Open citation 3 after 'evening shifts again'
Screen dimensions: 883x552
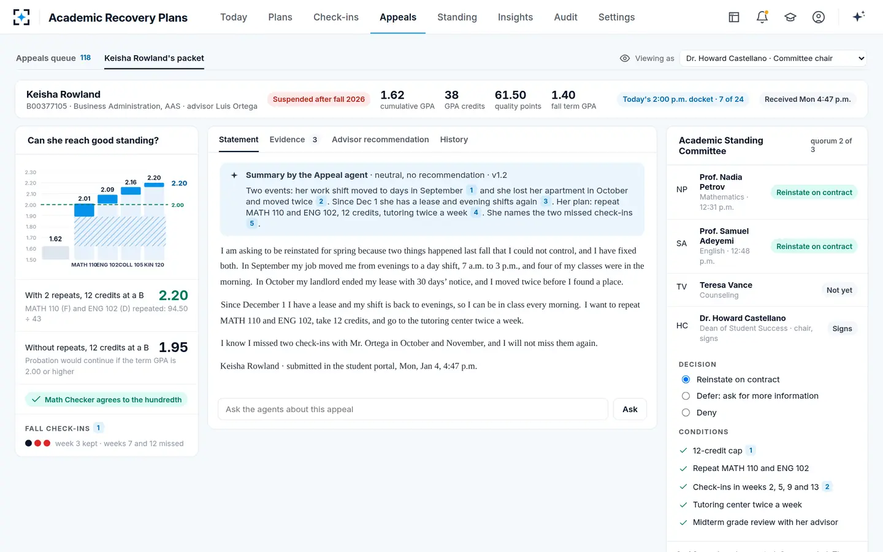click(x=545, y=201)
